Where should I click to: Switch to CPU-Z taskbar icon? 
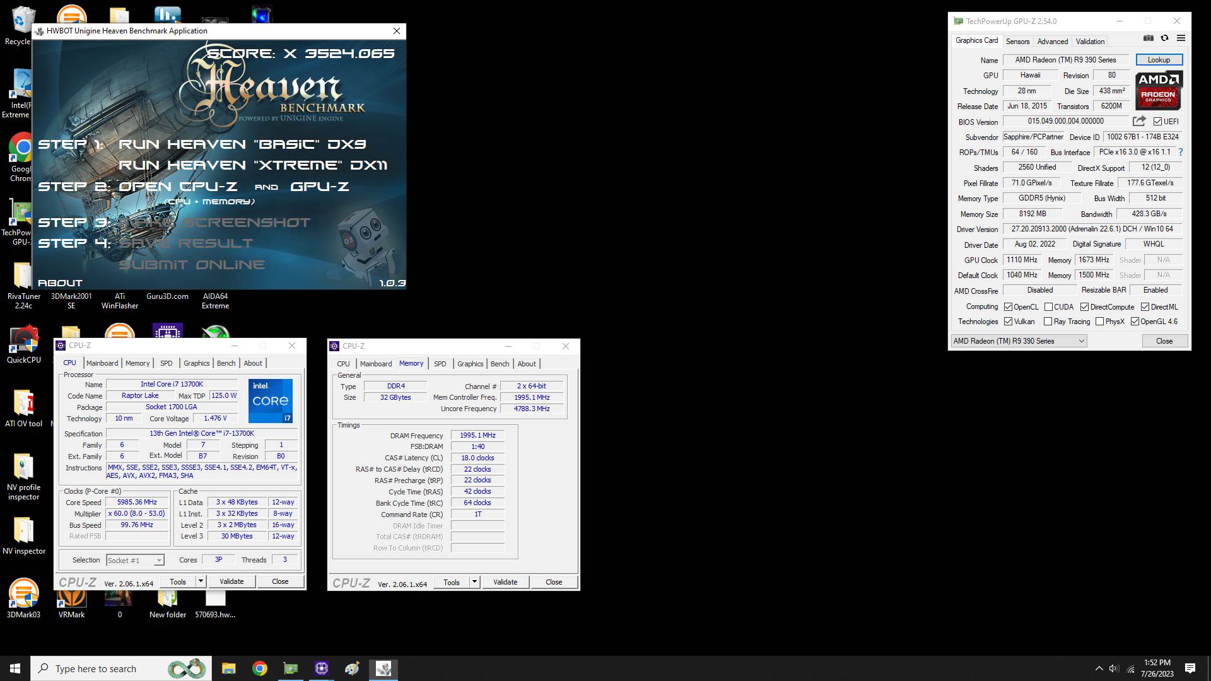pos(322,668)
